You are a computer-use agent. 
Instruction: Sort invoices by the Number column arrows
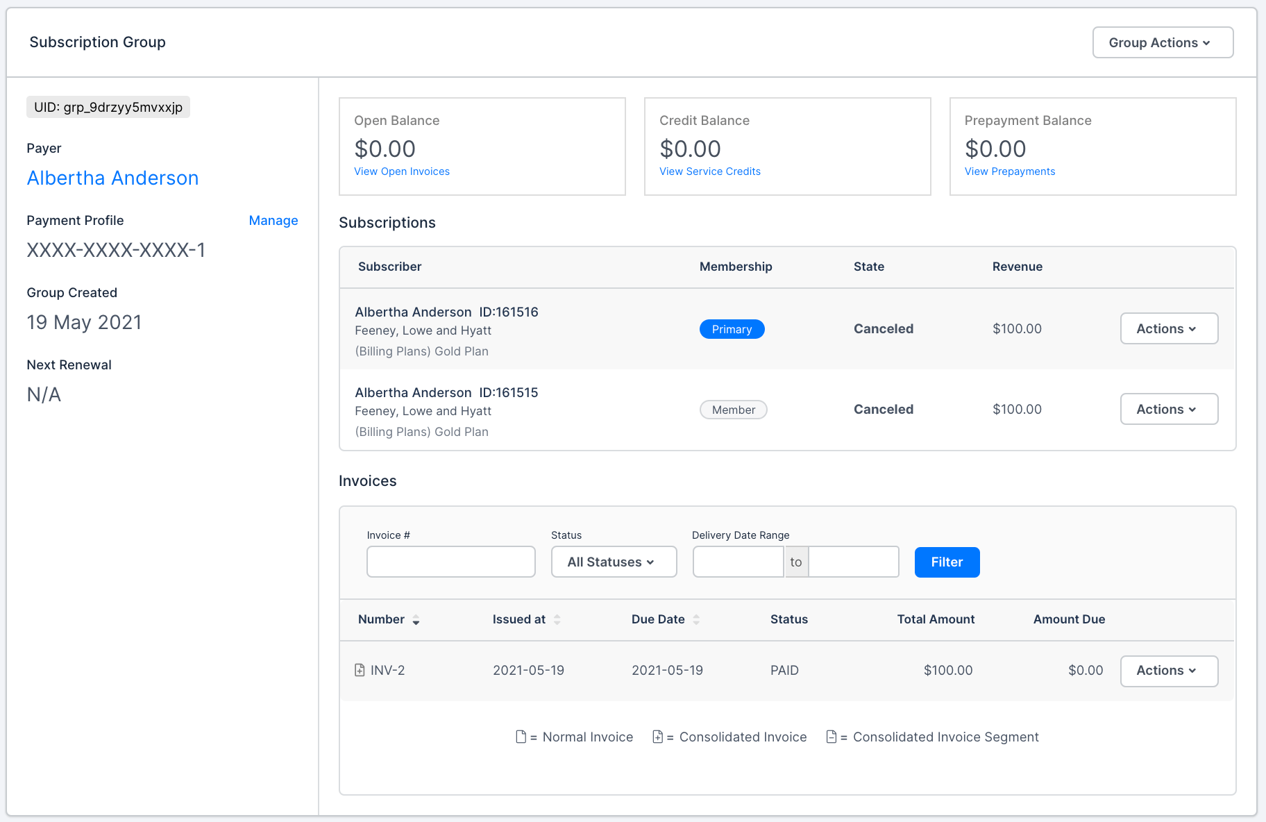[x=416, y=620]
